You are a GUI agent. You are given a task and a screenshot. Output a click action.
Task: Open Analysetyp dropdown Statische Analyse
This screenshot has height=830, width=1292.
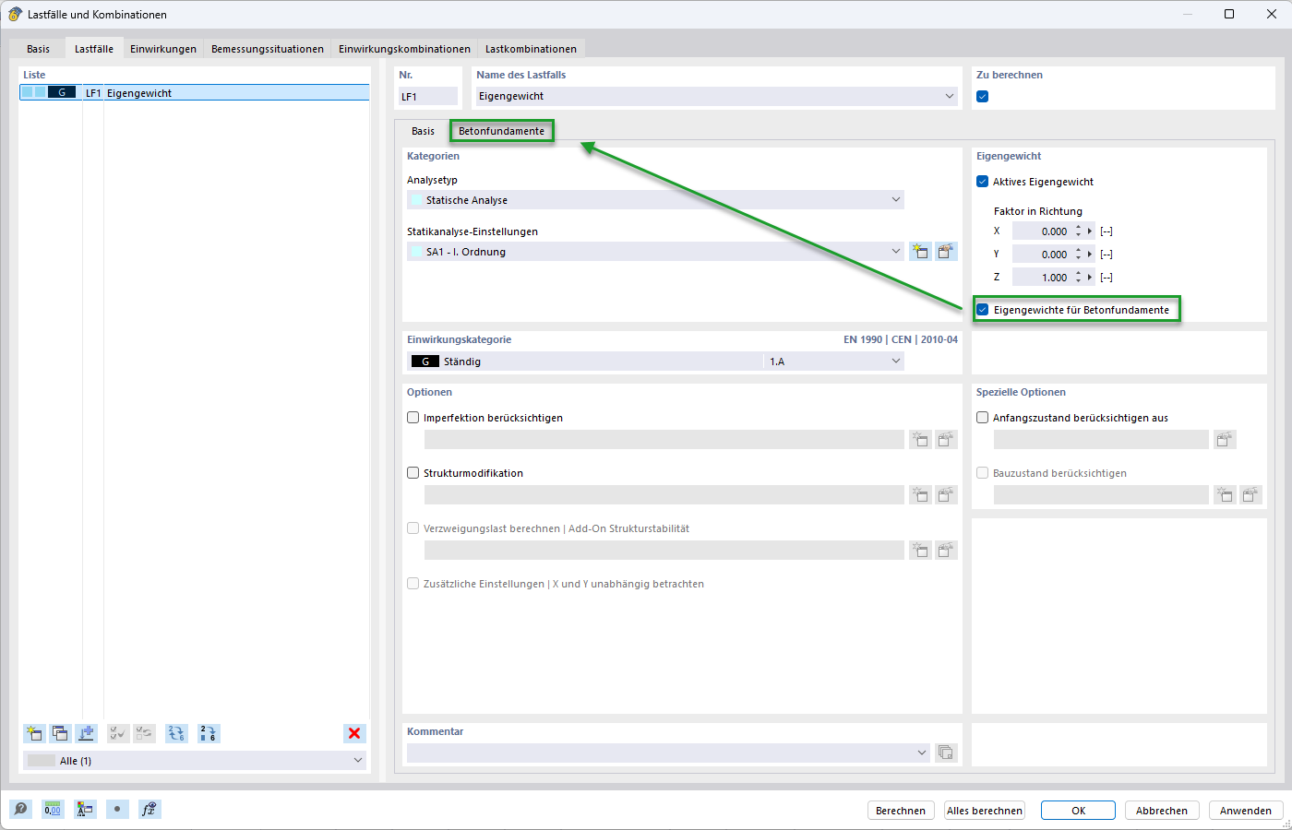coord(655,200)
